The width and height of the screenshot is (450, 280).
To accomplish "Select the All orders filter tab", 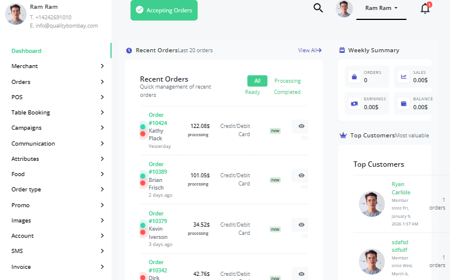I will [x=257, y=80].
